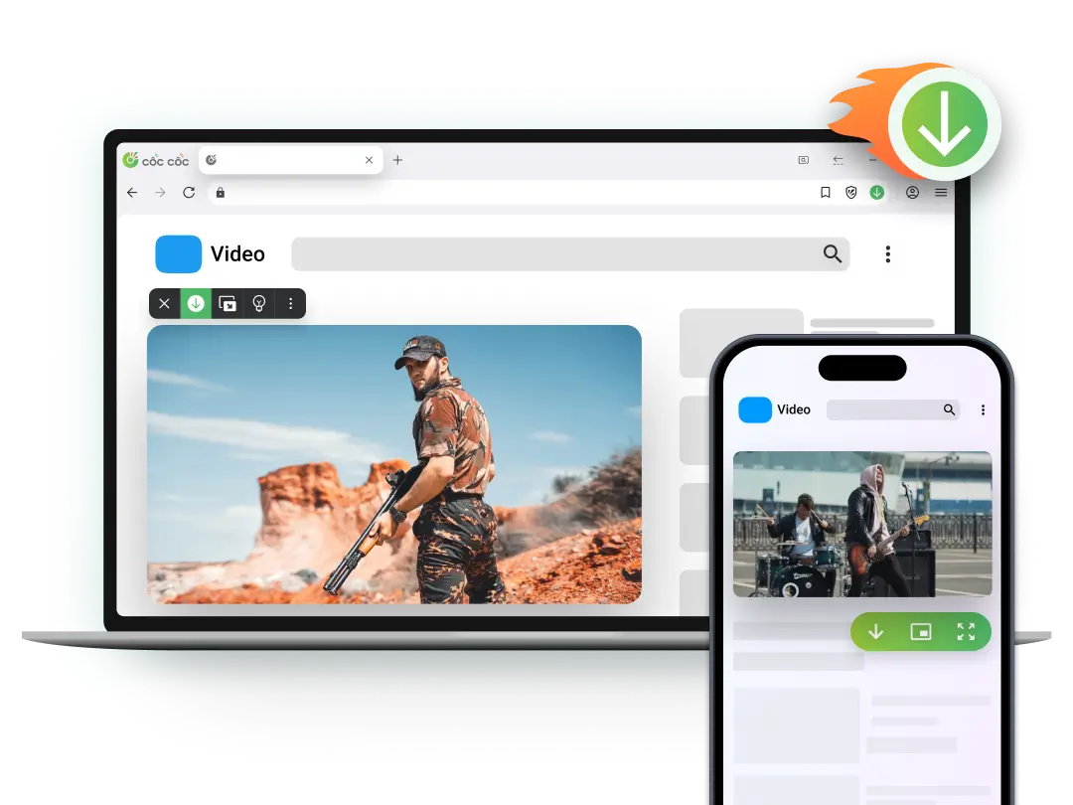This screenshot has width=1073, height=805.
Task: Click the site lock icon in the address bar
Action: (x=220, y=193)
